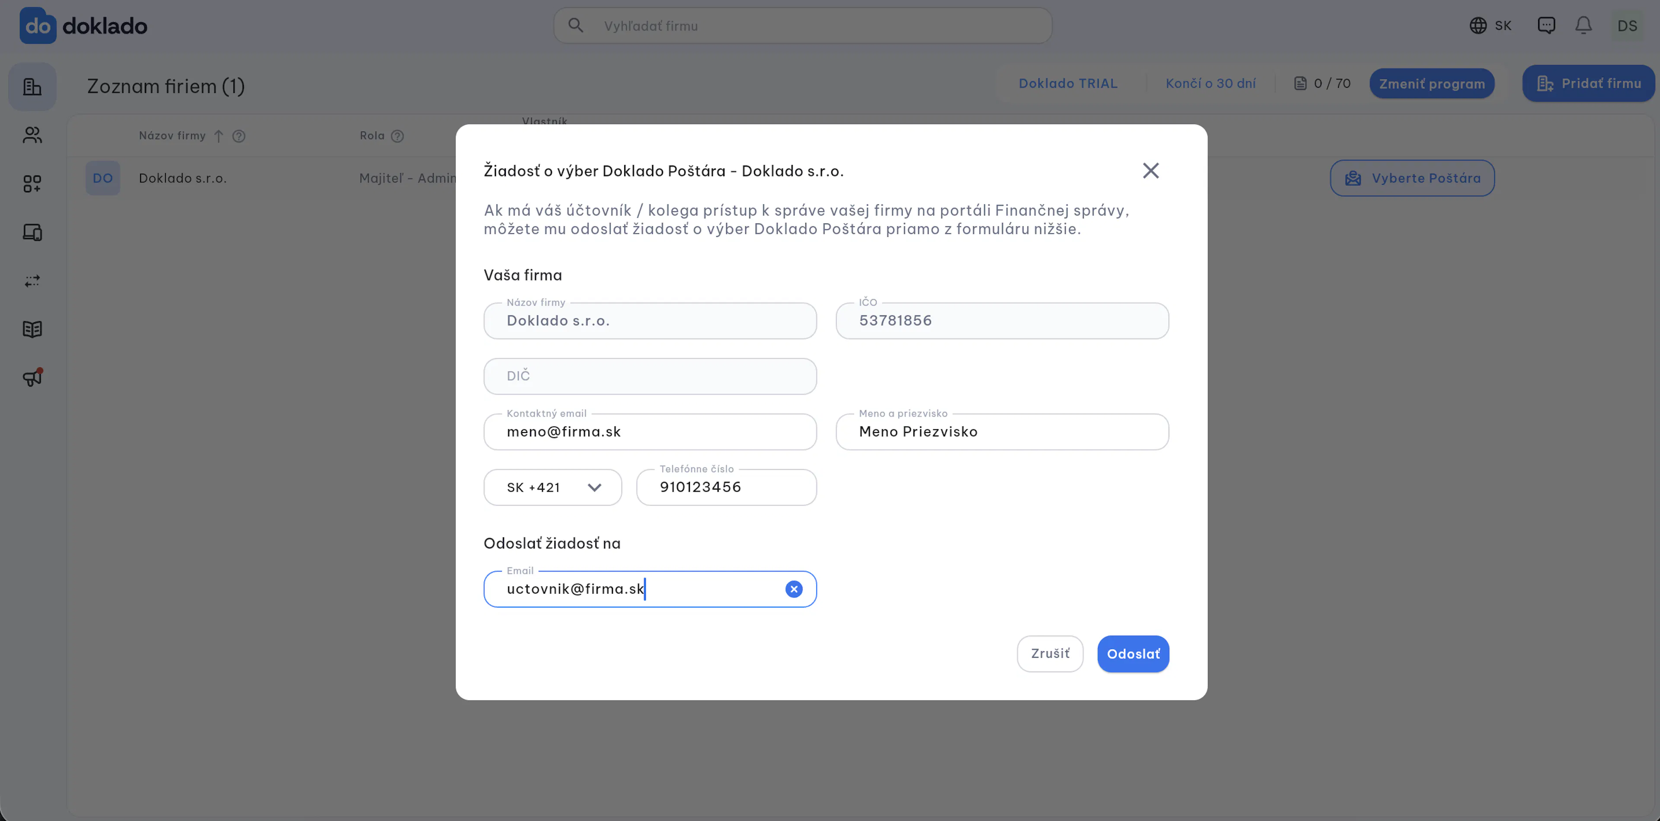
Task: Click the Pridať firmu button
Action: (1589, 84)
